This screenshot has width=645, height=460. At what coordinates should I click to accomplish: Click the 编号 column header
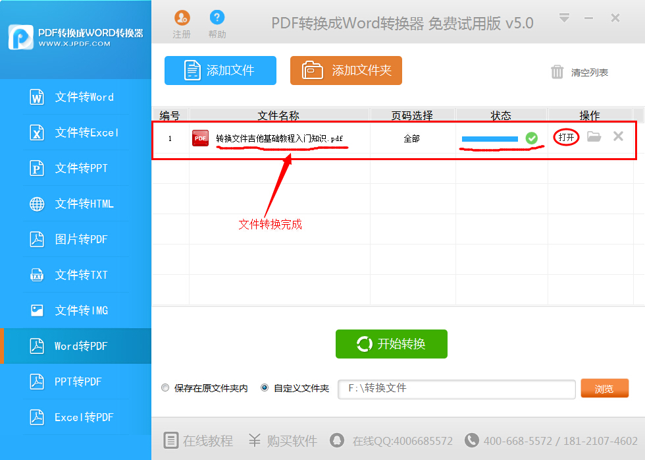pos(170,115)
